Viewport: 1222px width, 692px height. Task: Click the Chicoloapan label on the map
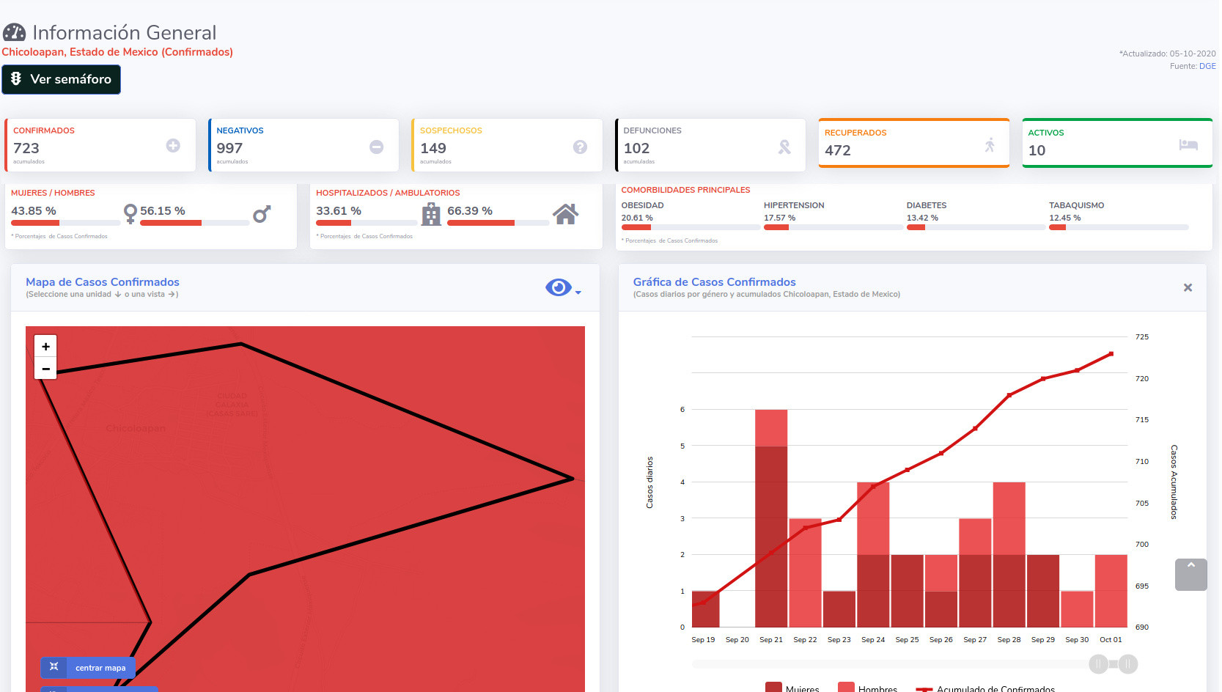(x=136, y=428)
